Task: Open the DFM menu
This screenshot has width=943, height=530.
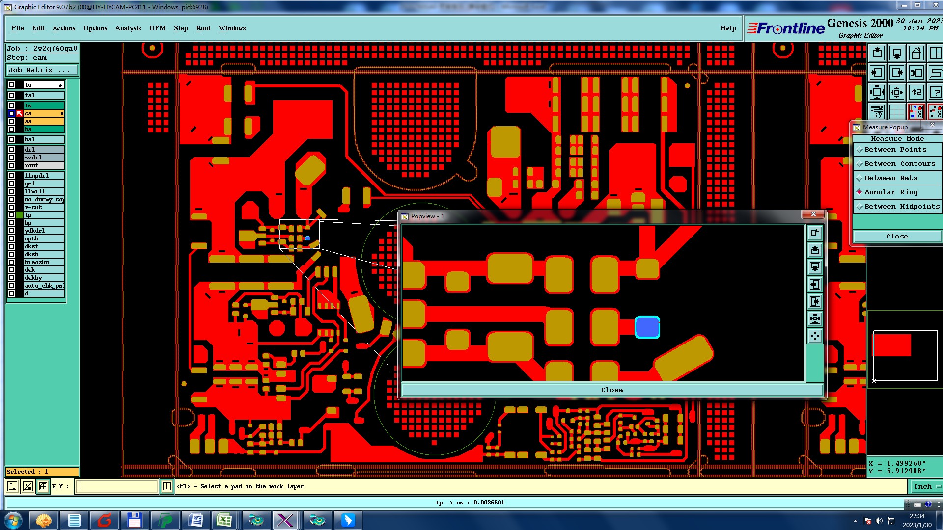Action: click(x=158, y=28)
